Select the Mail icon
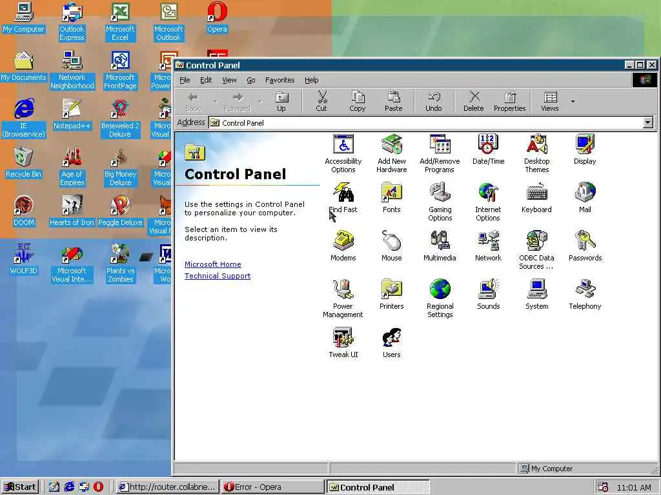Screen dimensions: 661x495 585,197
